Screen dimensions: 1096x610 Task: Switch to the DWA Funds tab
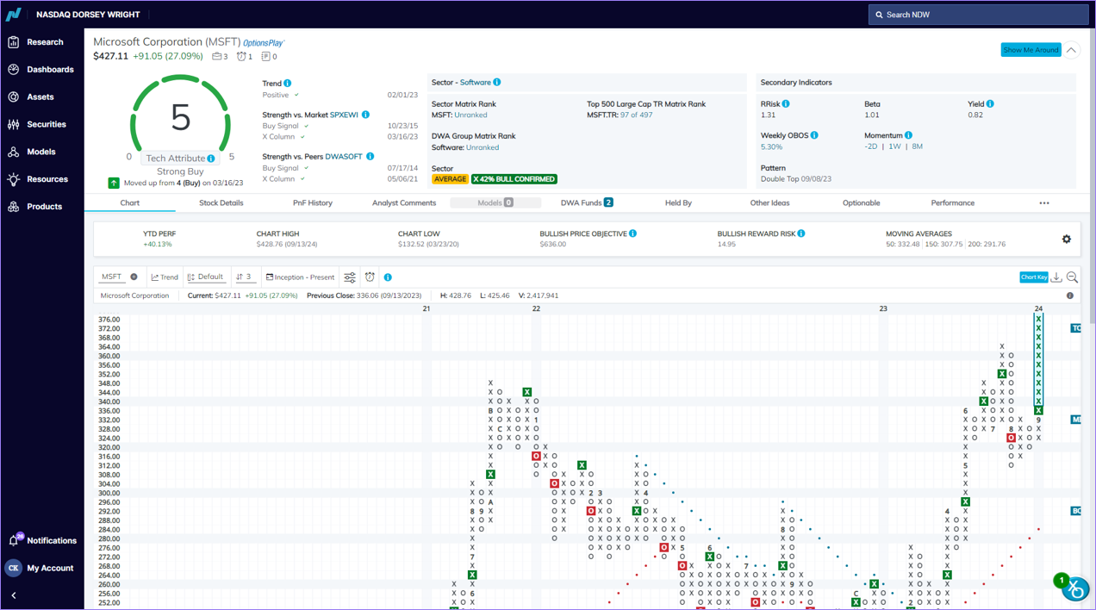587,203
